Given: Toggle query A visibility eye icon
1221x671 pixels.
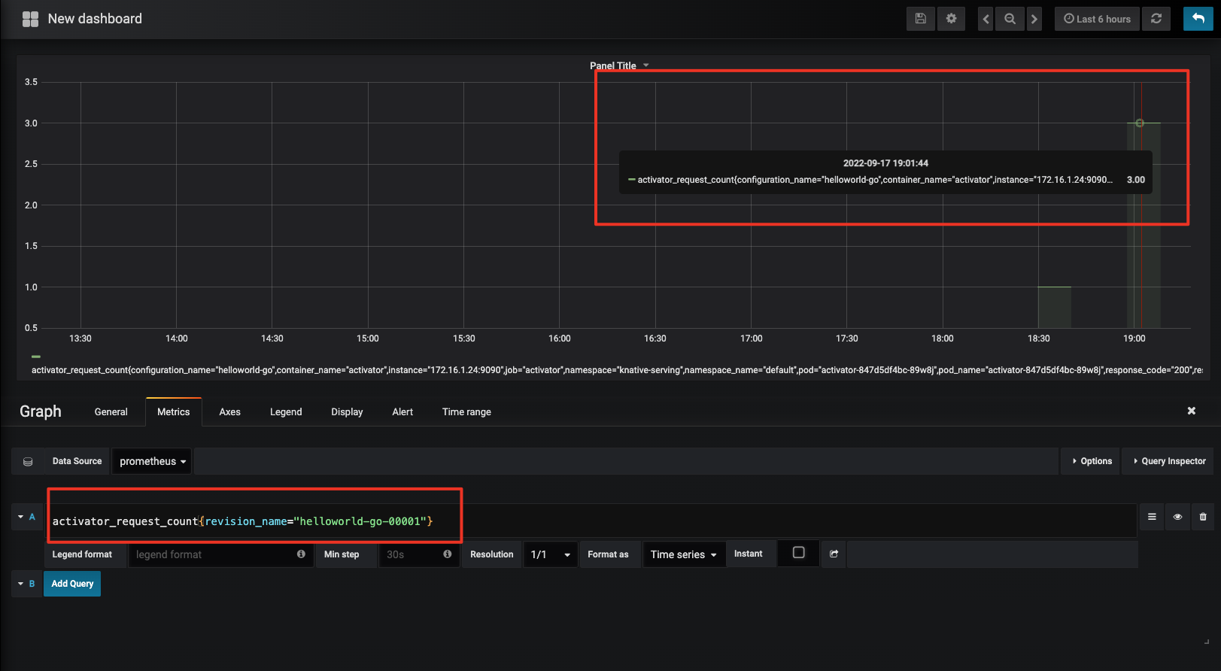Looking at the screenshot, I should pos(1177,517).
